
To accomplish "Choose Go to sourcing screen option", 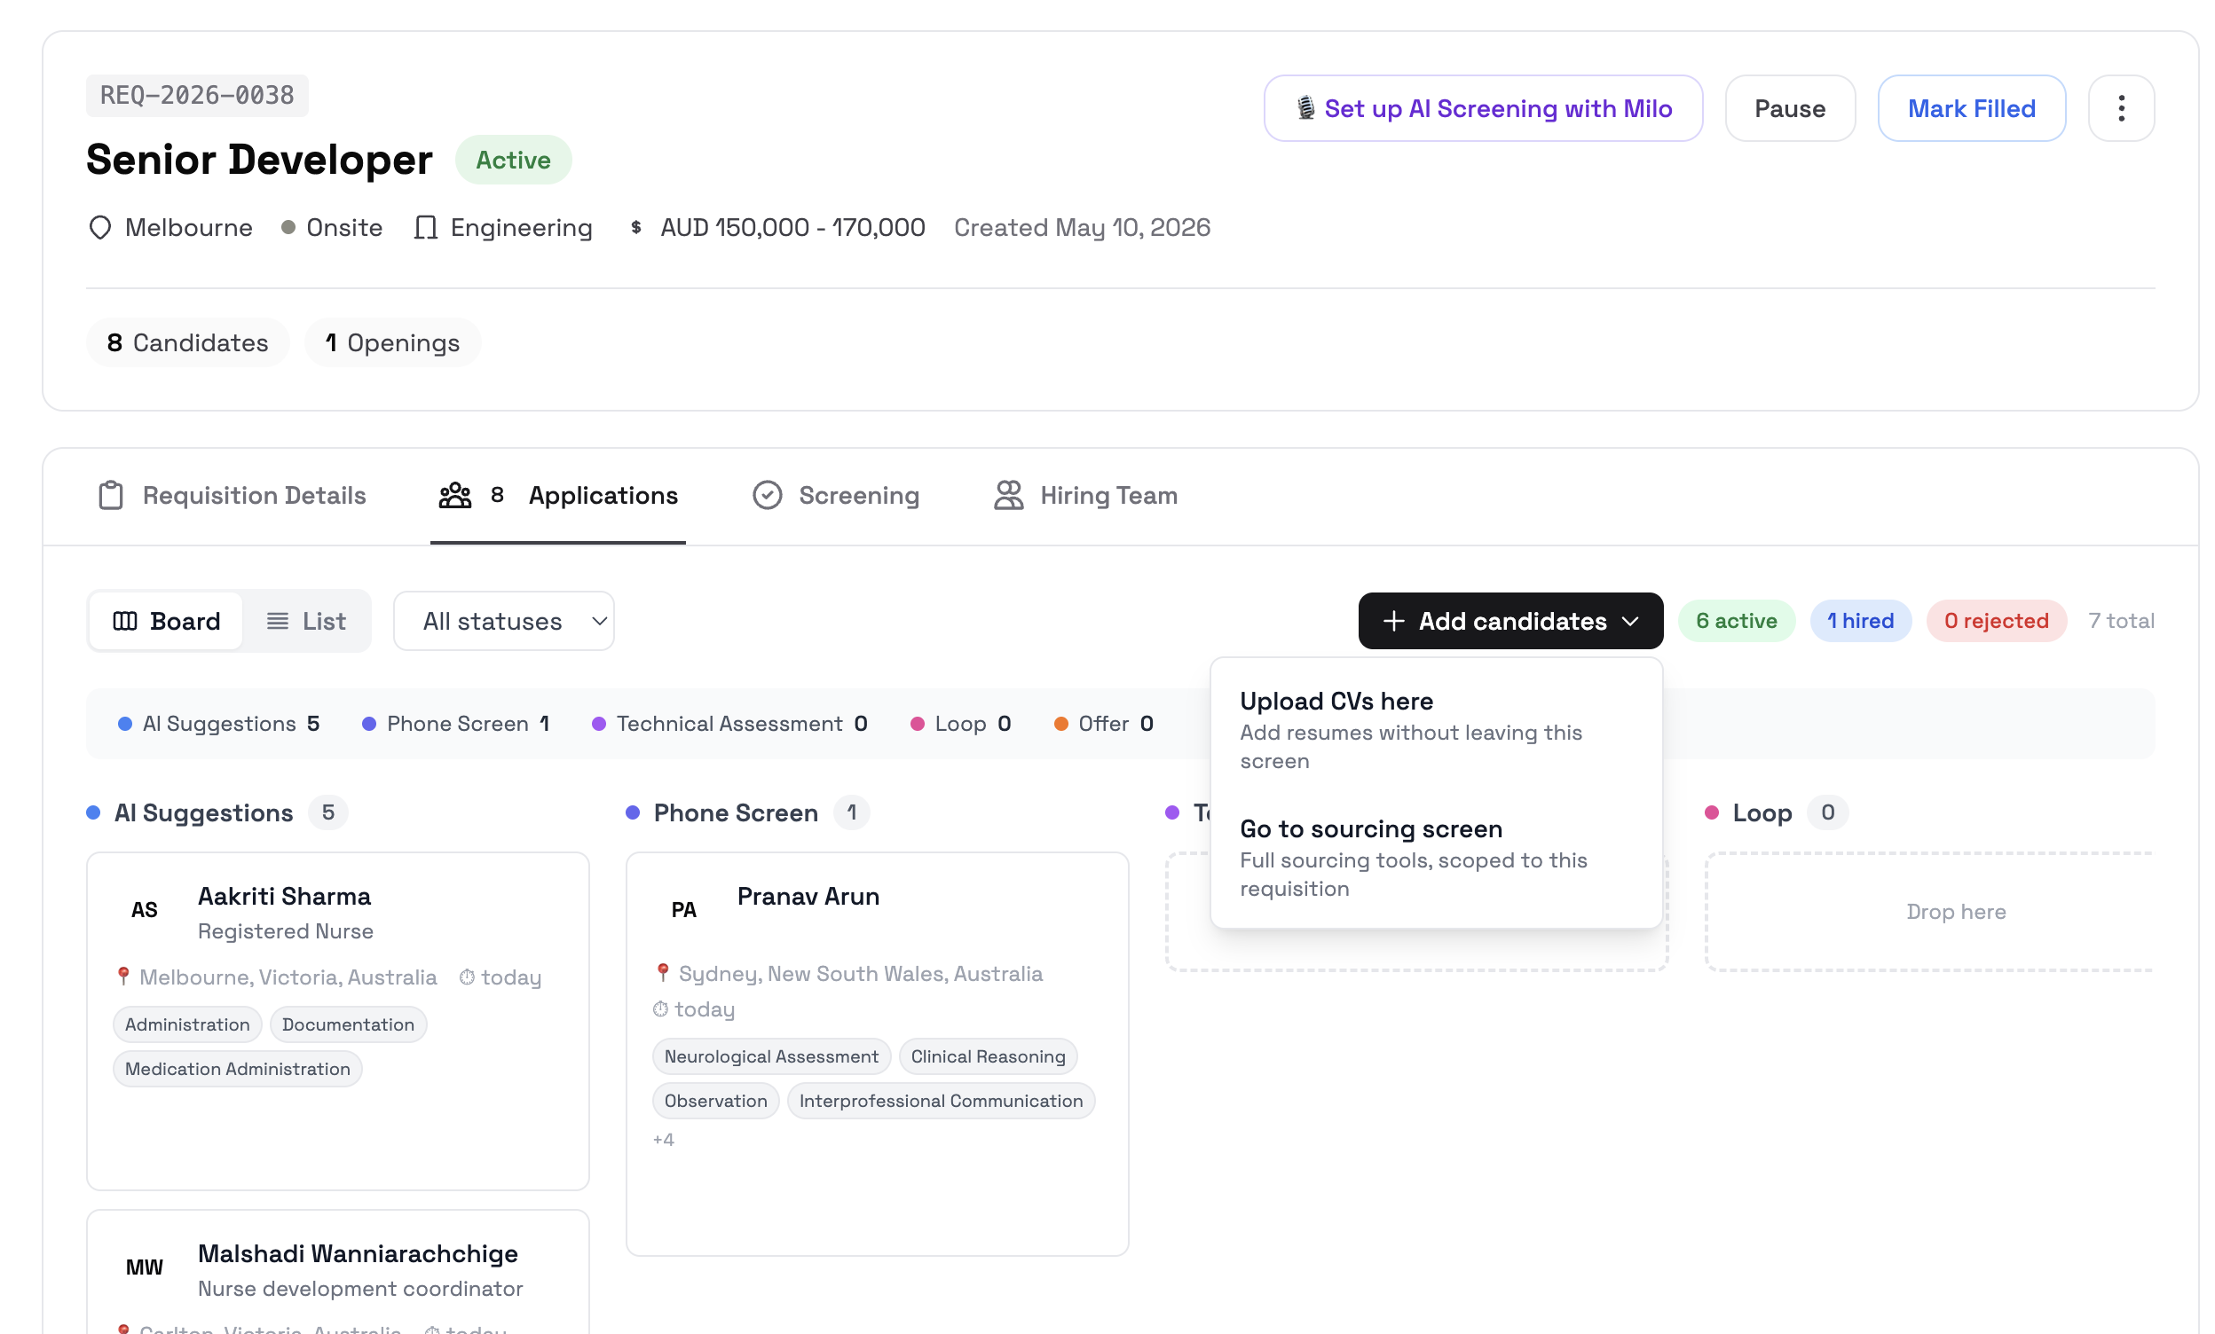I will coord(1436,857).
